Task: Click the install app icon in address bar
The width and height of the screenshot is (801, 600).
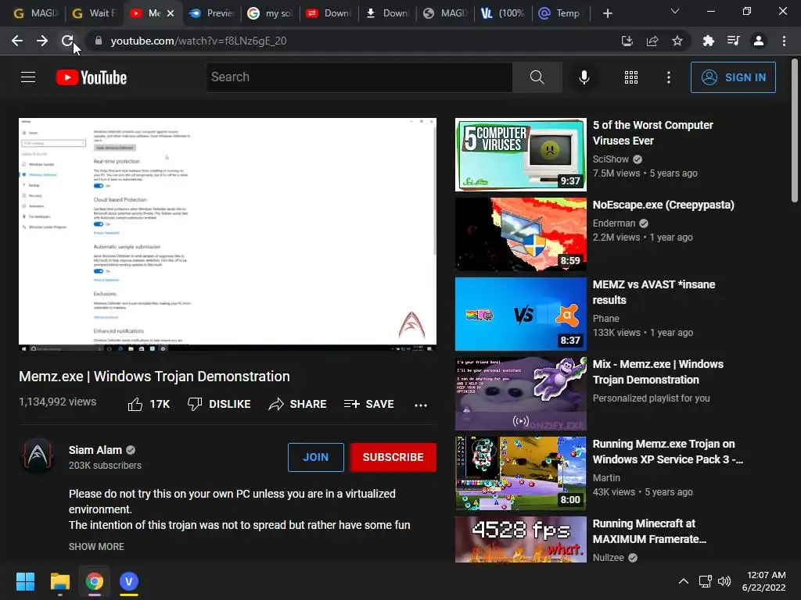Action: tap(627, 41)
